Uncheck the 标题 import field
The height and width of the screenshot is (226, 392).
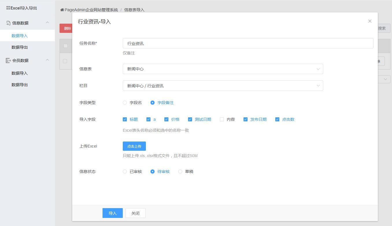pos(125,119)
